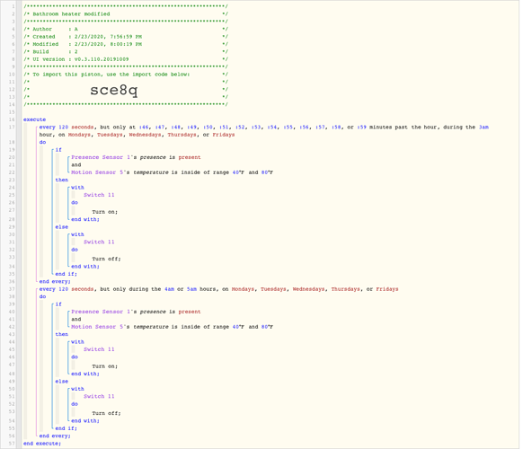This screenshot has height=449, width=523.
Task: Click second Motion Sensor 5 range condition
Action: tap(173, 327)
